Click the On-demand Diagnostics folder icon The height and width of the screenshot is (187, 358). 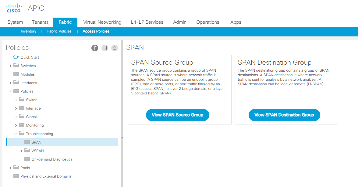[x=27, y=159]
